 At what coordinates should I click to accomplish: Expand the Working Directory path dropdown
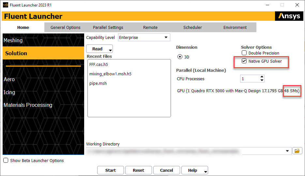pyautogui.click(x=287, y=151)
